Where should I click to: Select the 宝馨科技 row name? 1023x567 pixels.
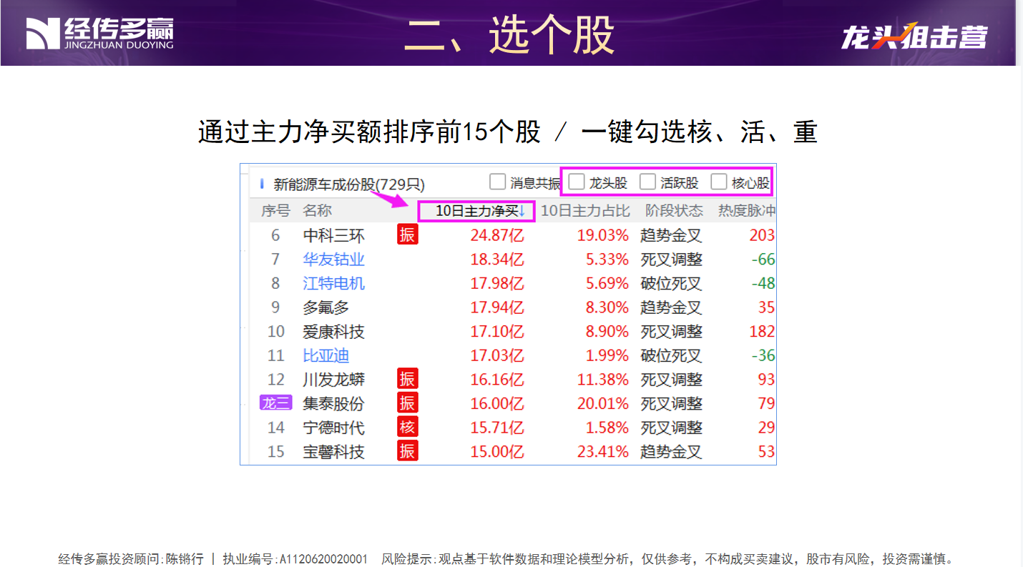(x=333, y=452)
